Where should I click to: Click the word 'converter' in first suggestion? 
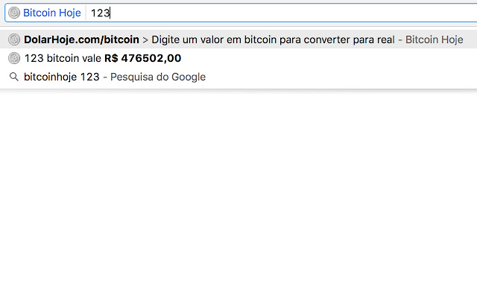click(326, 39)
